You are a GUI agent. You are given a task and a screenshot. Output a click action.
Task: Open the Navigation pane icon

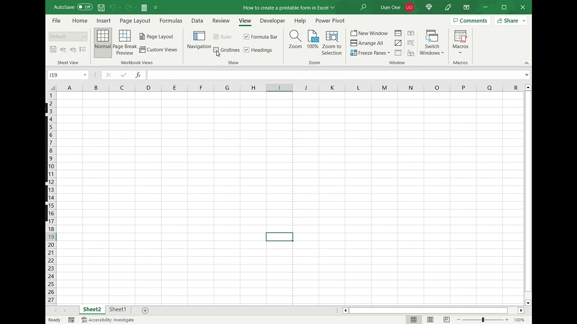coord(199,36)
